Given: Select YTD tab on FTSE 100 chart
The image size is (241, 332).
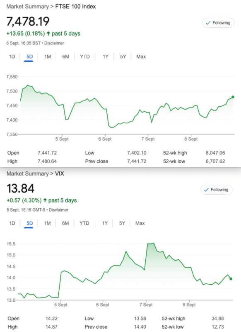Looking at the screenshot, I should pos(85,56).
